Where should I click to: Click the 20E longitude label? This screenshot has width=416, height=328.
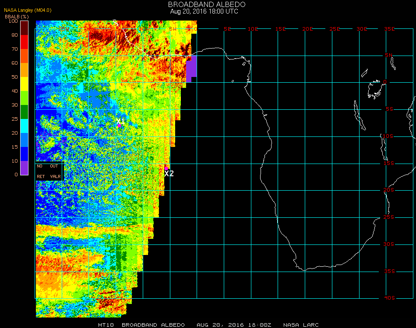[307, 29]
